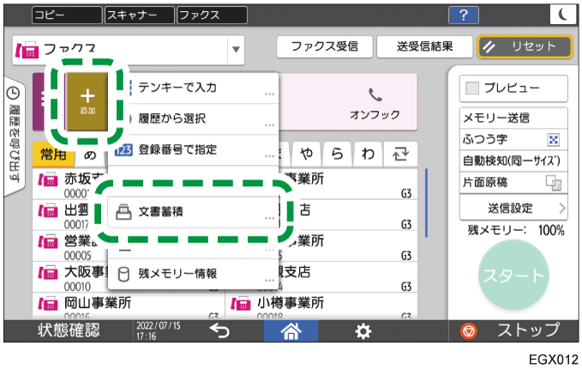This screenshot has width=582, height=370.
Task: Change the ふつう字 resolution setting
Action: click(513, 140)
